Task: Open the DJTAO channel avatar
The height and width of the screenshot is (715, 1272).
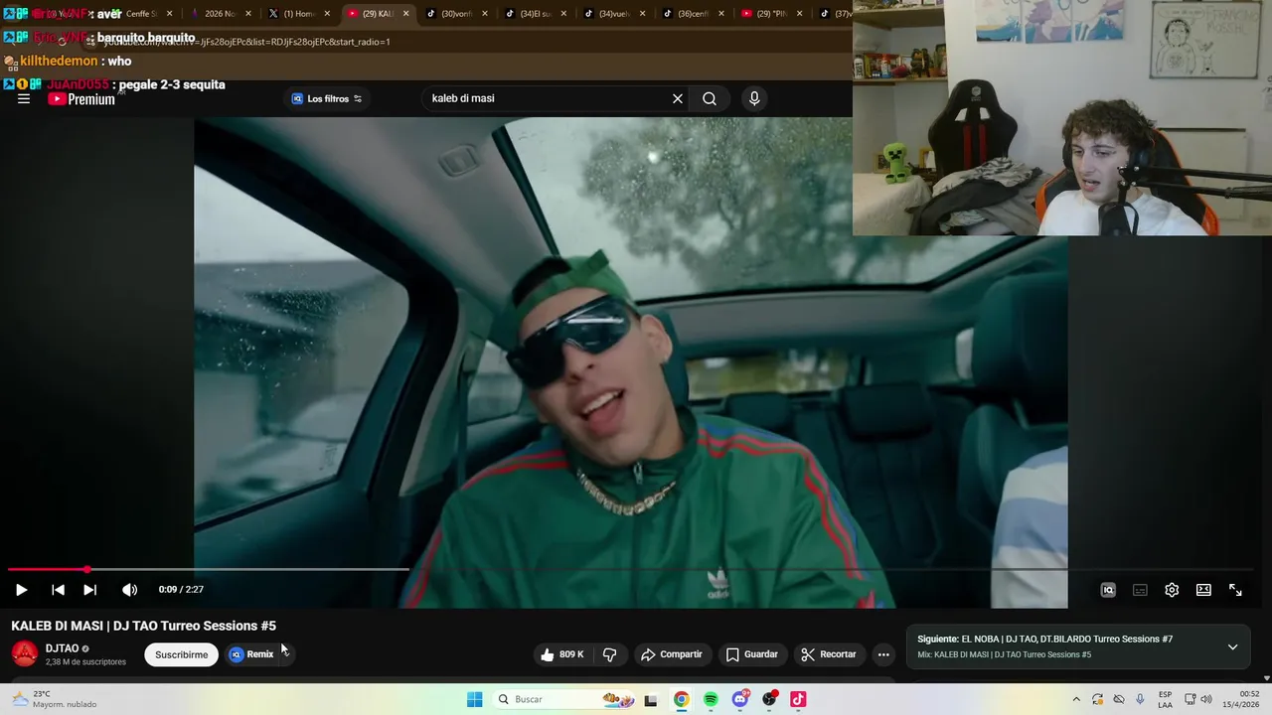Action: pyautogui.click(x=25, y=653)
